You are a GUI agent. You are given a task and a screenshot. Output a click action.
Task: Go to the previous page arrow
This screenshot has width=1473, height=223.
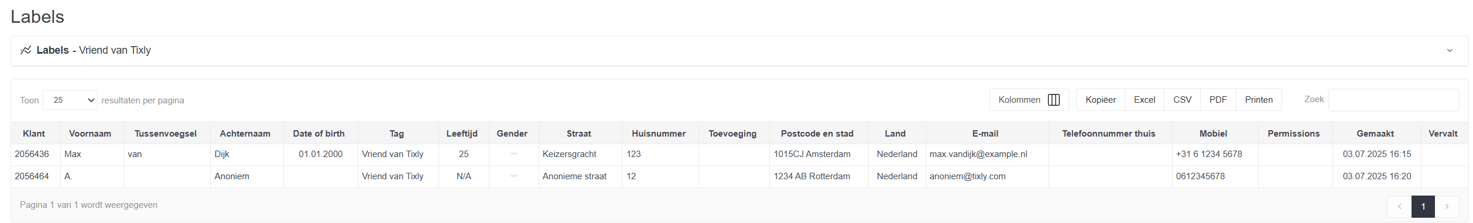coord(1399,206)
